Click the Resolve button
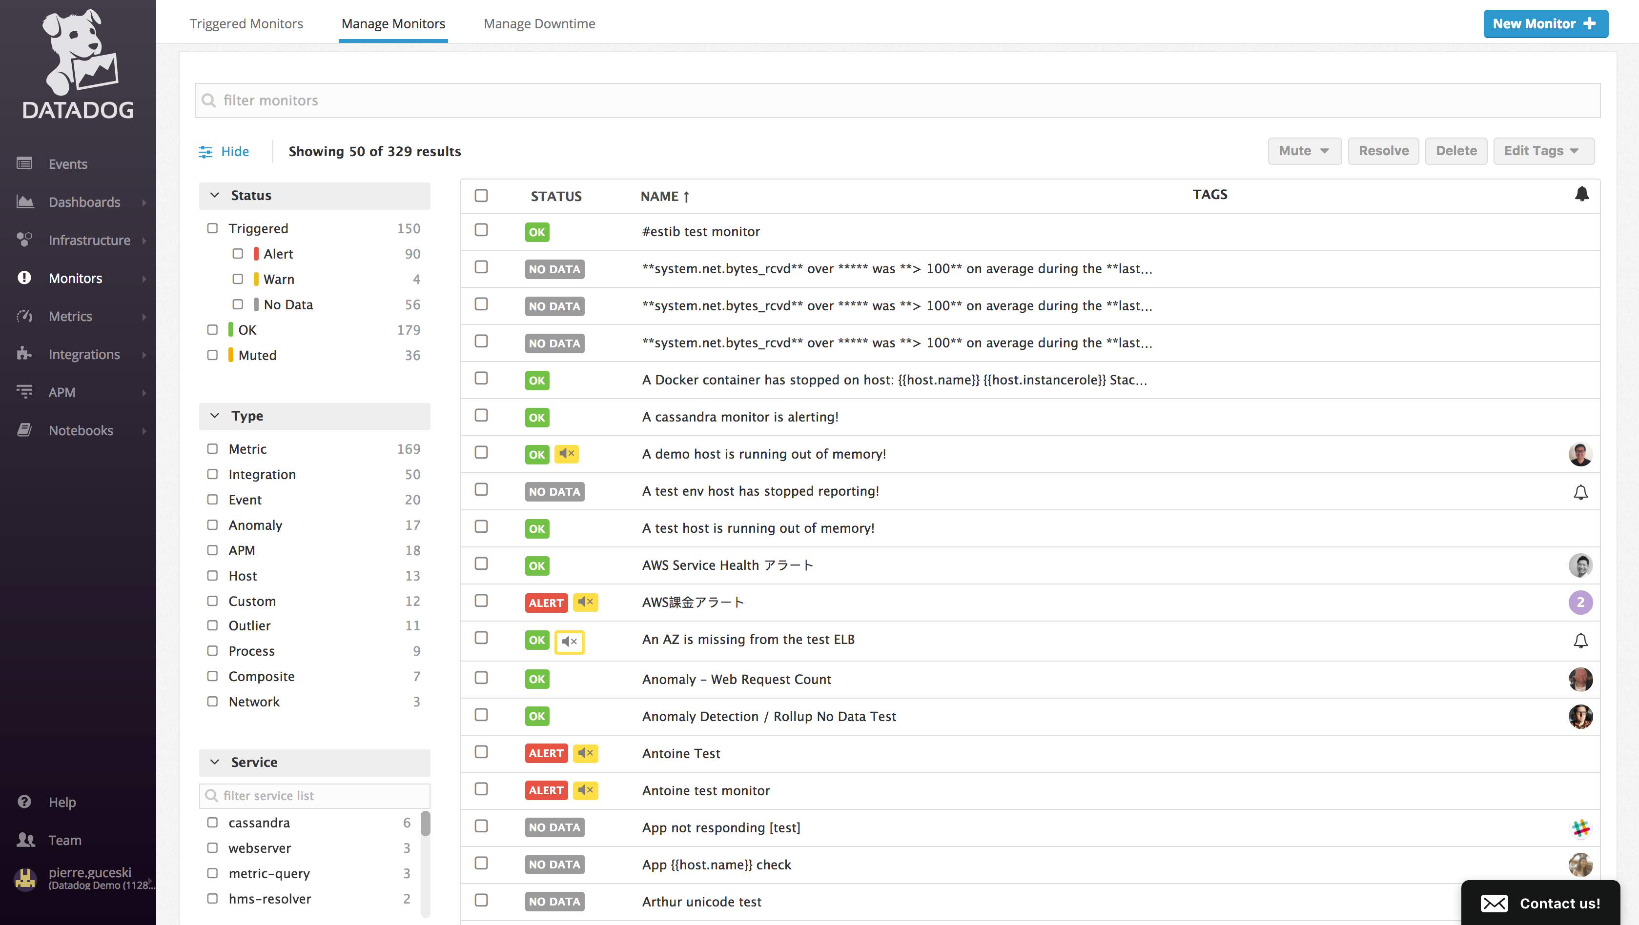This screenshot has width=1639, height=925. tap(1383, 151)
